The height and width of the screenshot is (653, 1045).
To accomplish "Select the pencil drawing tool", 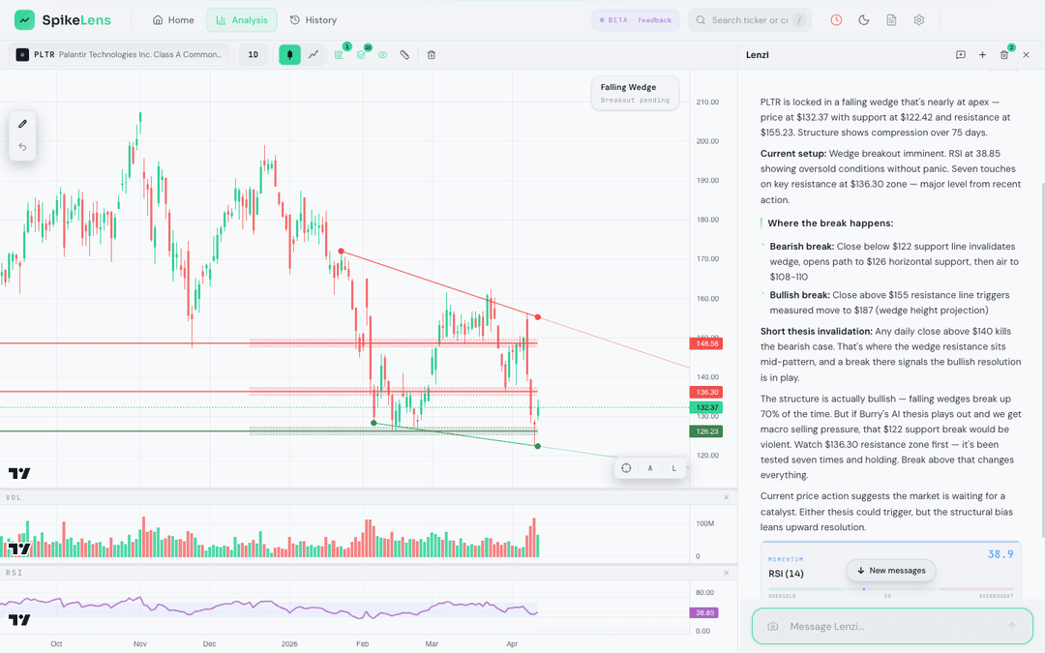I will (22, 123).
